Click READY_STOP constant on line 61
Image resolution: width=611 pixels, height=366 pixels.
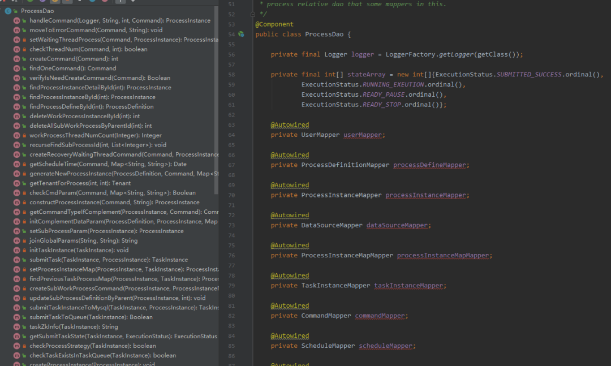pyautogui.click(x=381, y=105)
